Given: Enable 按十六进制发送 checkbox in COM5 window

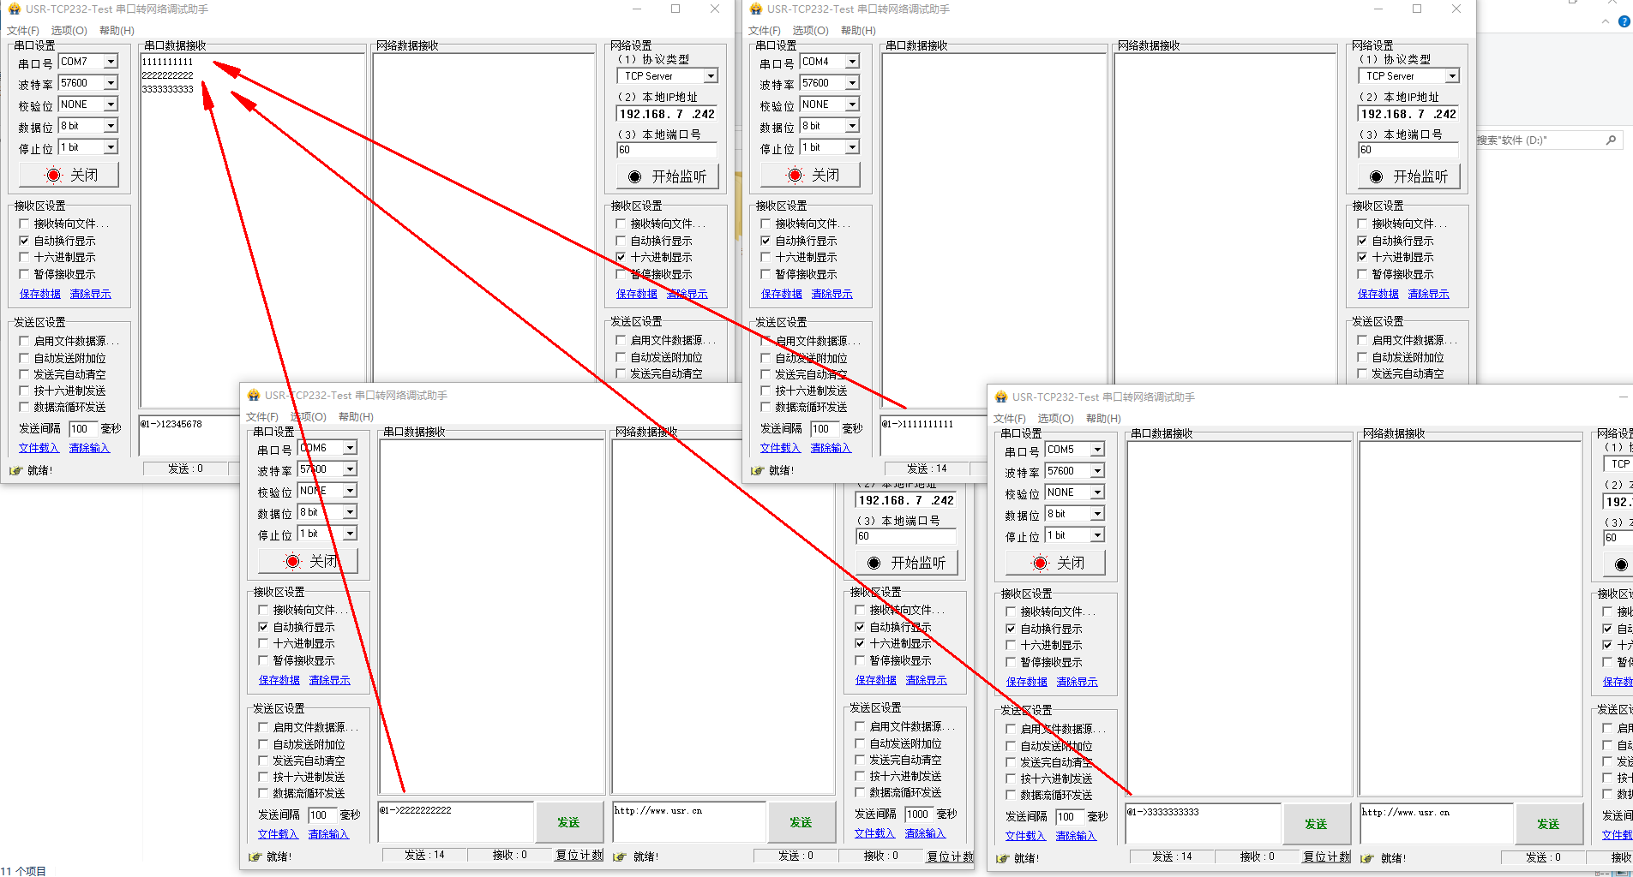Looking at the screenshot, I should click(1011, 779).
